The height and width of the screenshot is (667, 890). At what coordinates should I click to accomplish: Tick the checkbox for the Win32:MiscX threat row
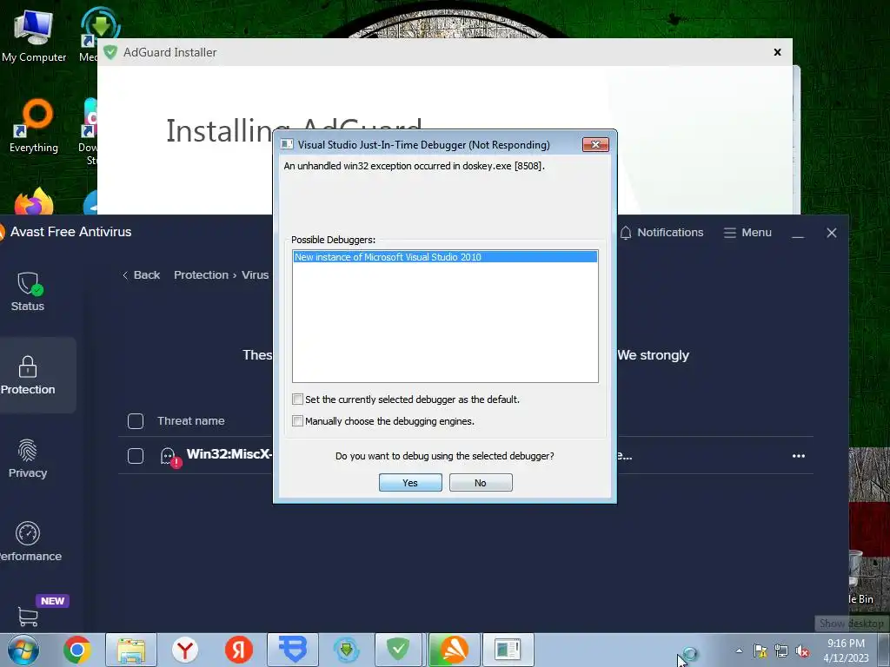136,456
